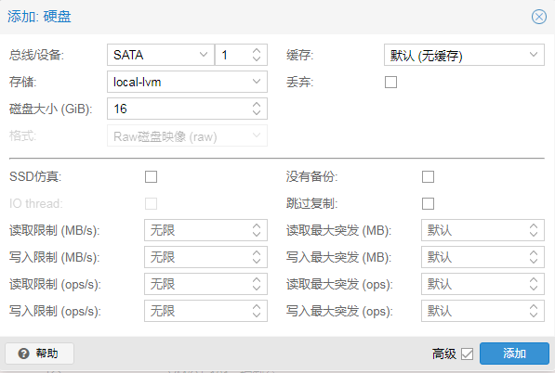Increase the SATA device number spinner

[257, 51]
